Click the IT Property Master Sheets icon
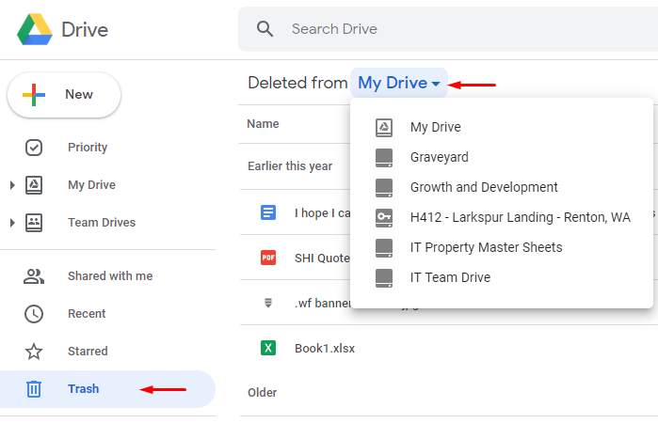 pyautogui.click(x=384, y=248)
